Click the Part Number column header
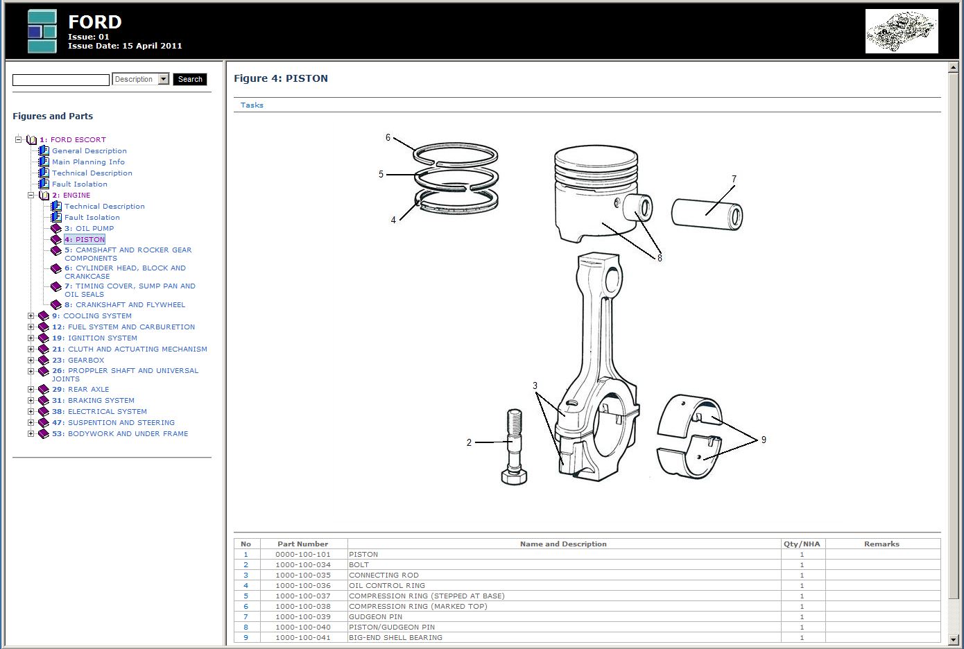Image resolution: width=964 pixels, height=649 pixels. (x=303, y=544)
